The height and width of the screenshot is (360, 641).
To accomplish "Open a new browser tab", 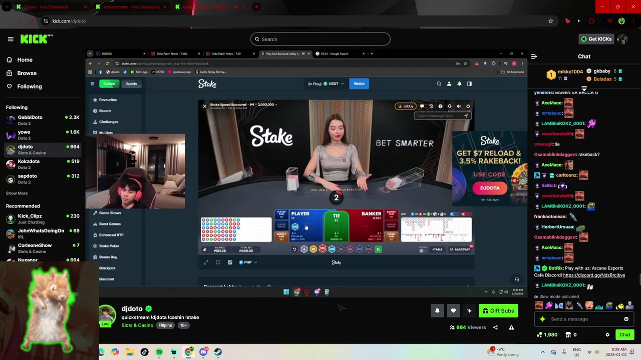I will click(x=256, y=7).
